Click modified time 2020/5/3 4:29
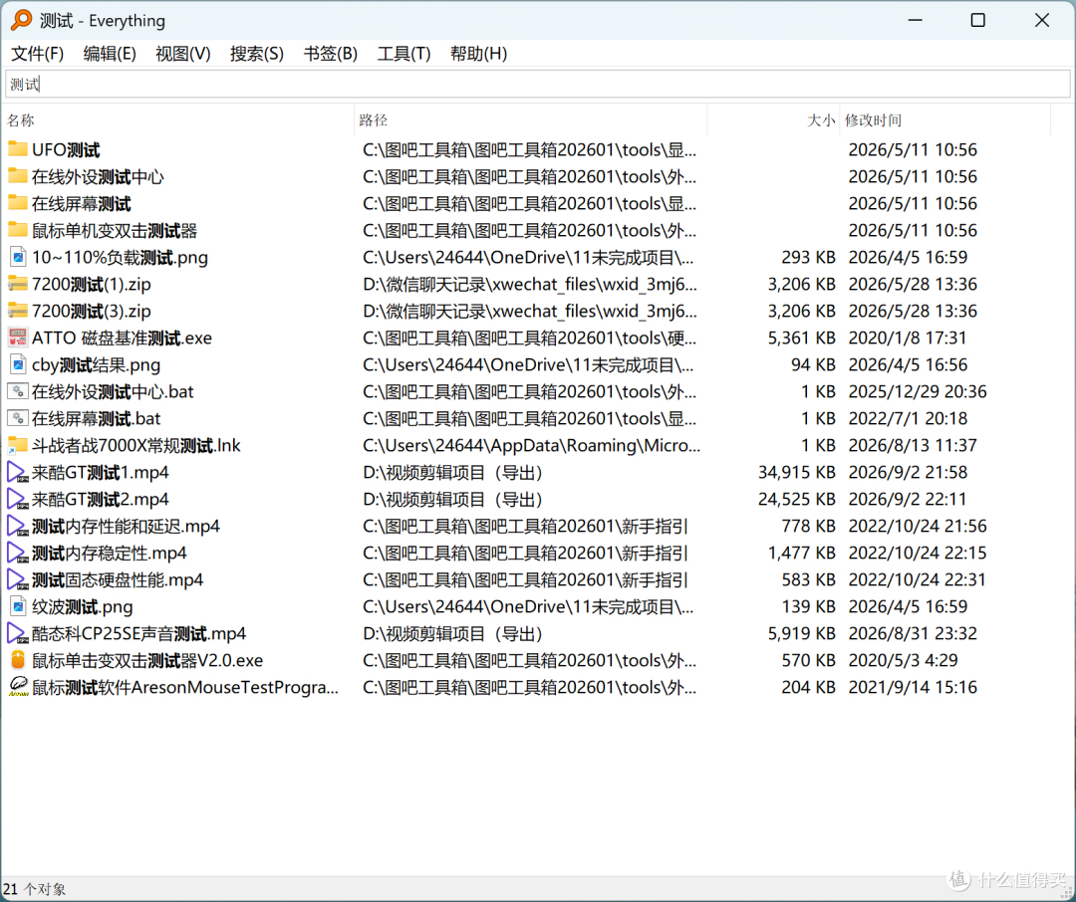This screenshot has width=1076, height=902. [x=903, y=660]
